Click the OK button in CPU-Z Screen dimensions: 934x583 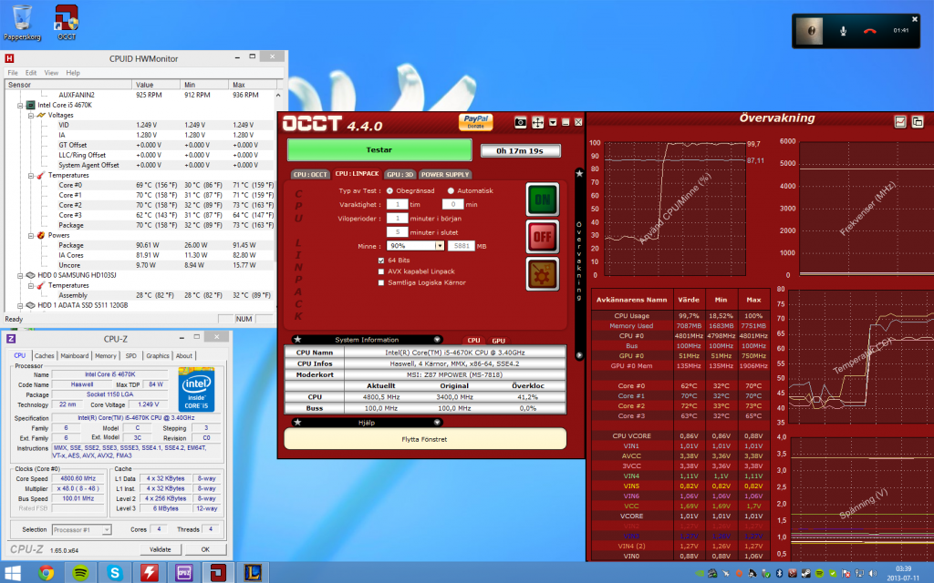205,549
